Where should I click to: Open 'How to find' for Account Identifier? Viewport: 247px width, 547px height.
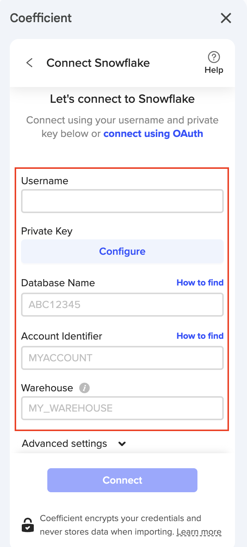[200, 336]
